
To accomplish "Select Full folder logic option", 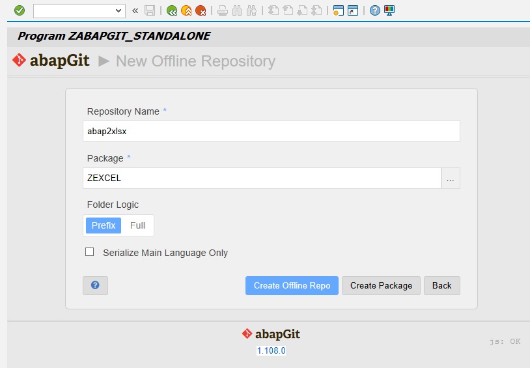I will pyautogui.click(x=137, y=225).
